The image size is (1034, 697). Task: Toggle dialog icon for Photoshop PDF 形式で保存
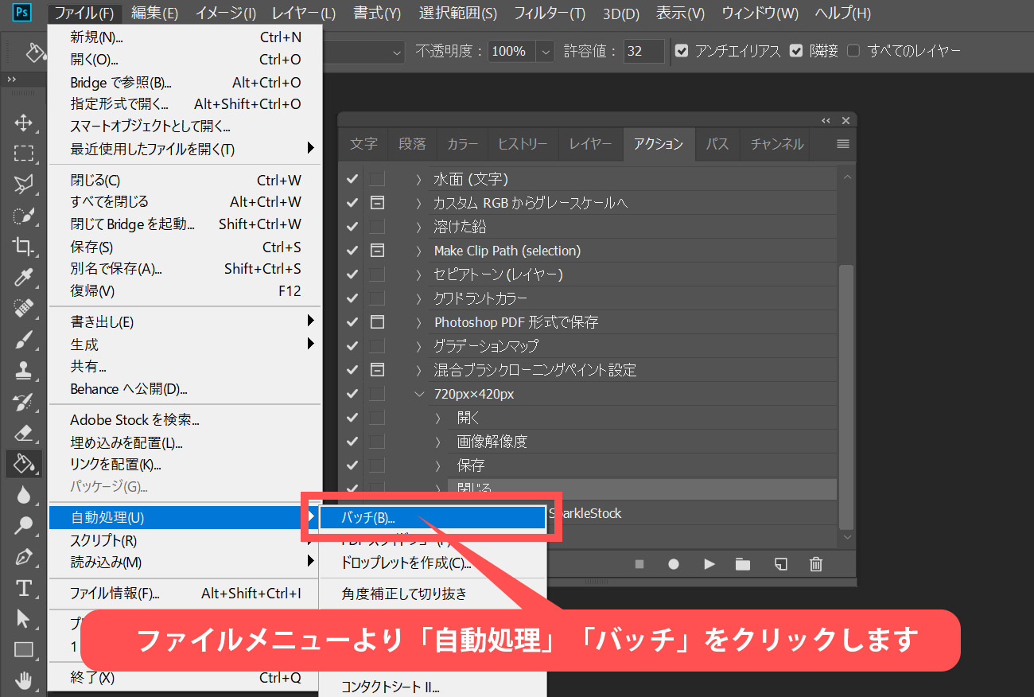tap(377, 322)
